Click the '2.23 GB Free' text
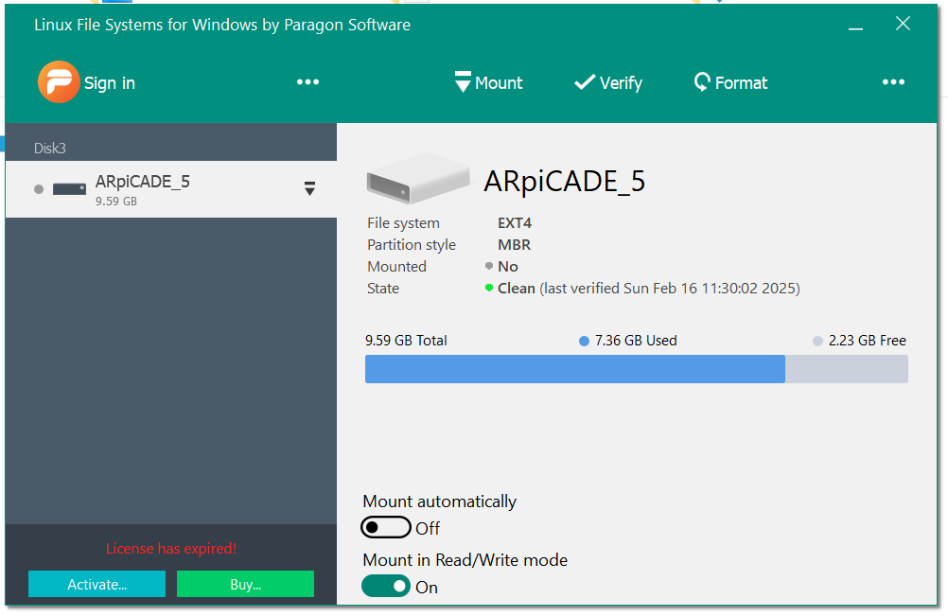This screenshot has height=616, width=948. [867, 341]
